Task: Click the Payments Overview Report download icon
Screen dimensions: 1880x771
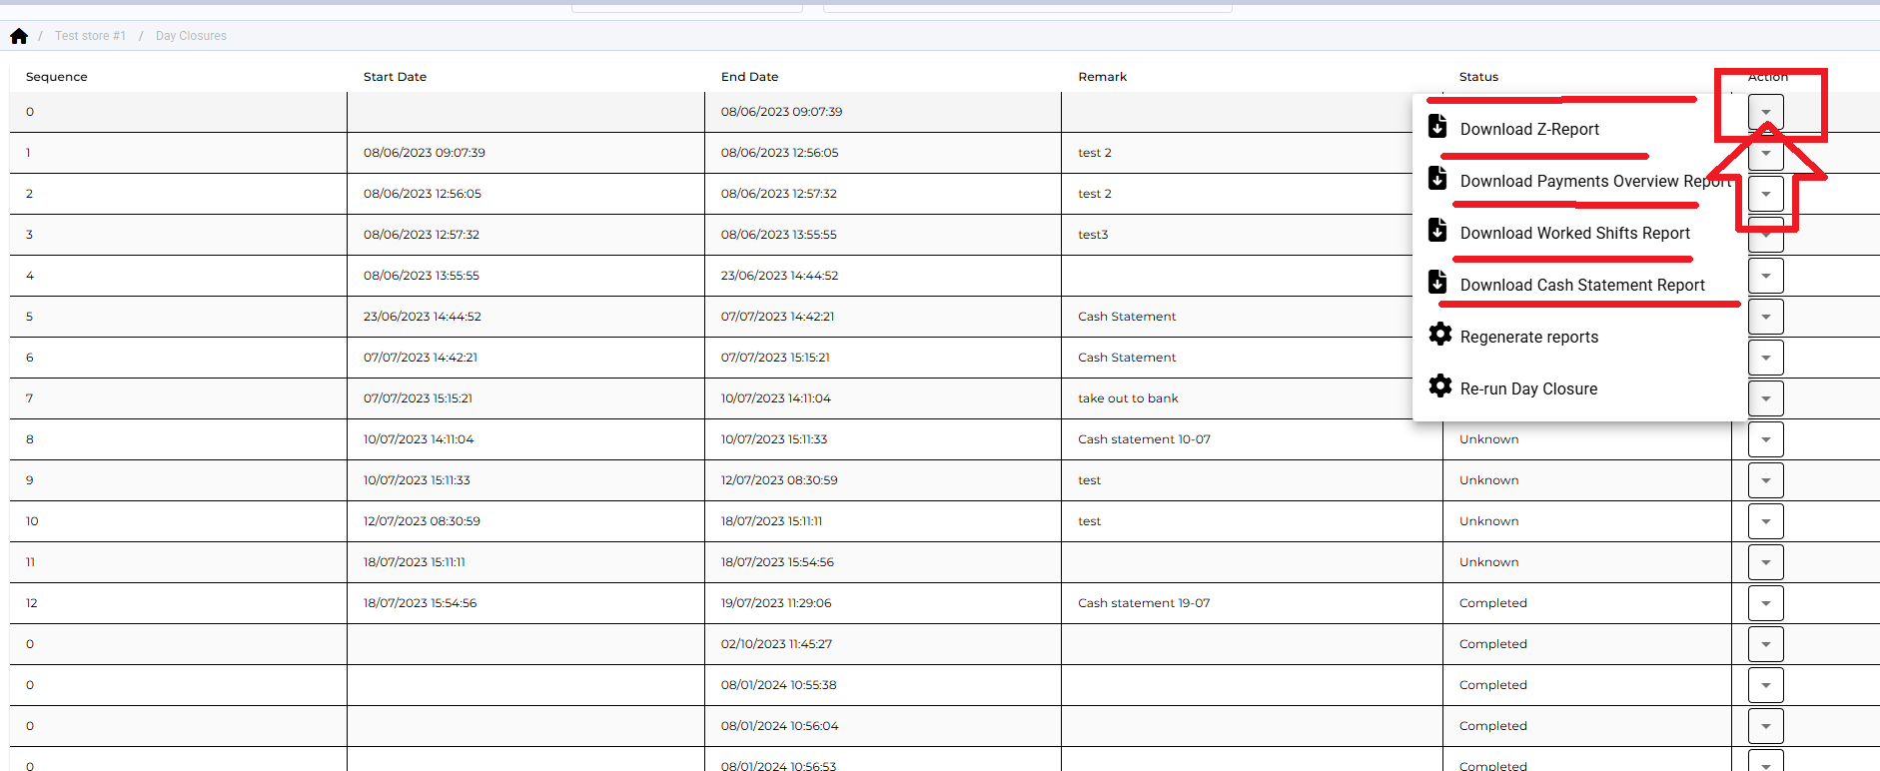Action: point(1437,179)
